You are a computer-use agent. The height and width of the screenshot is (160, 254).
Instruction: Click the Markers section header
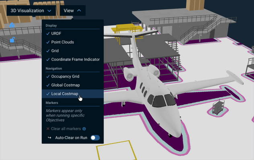[52, 103]
